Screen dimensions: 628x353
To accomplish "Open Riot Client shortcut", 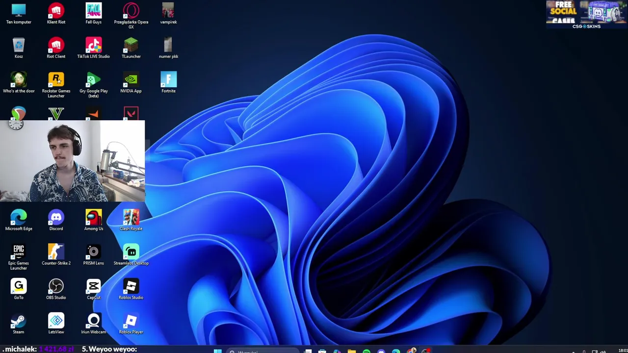I will (56, 48).
